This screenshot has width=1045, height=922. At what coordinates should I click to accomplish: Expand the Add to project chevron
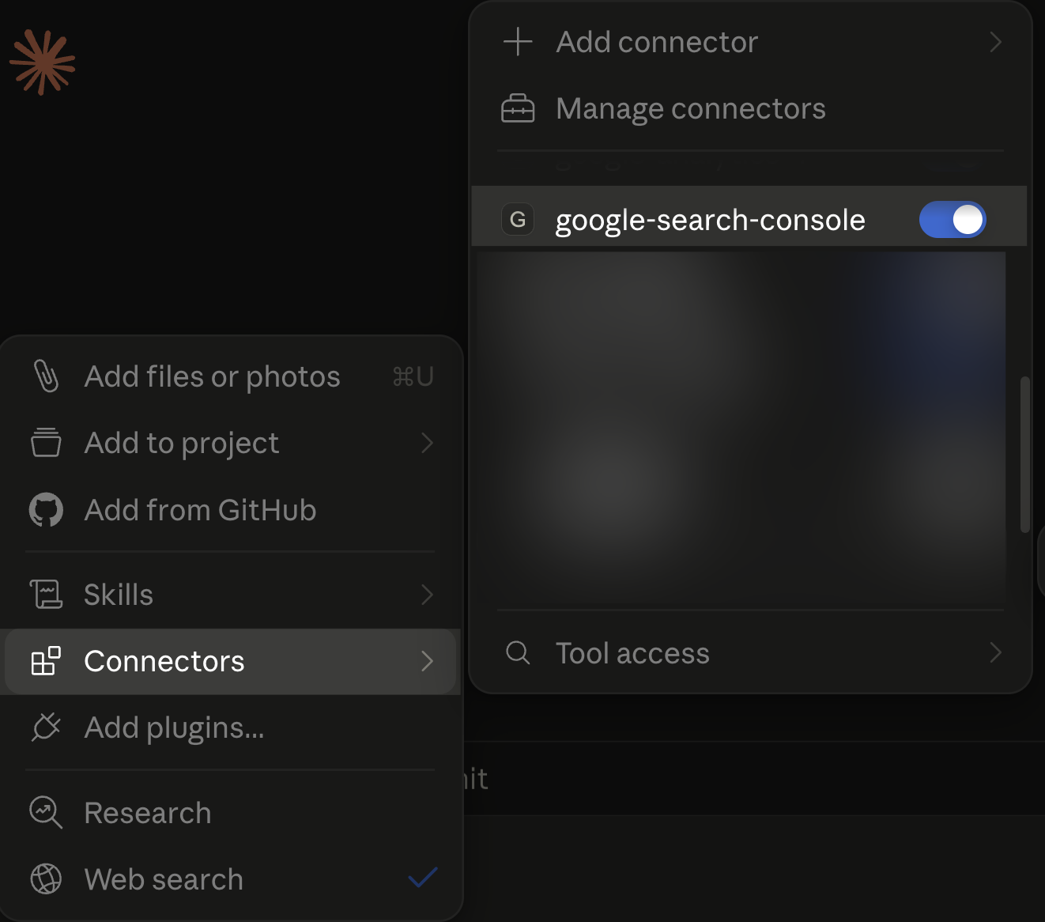[x=427, y=443]
